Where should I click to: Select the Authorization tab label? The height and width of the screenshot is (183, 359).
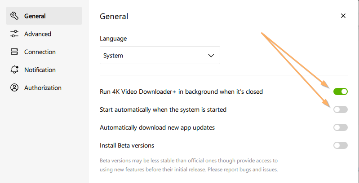pos(43,88)
